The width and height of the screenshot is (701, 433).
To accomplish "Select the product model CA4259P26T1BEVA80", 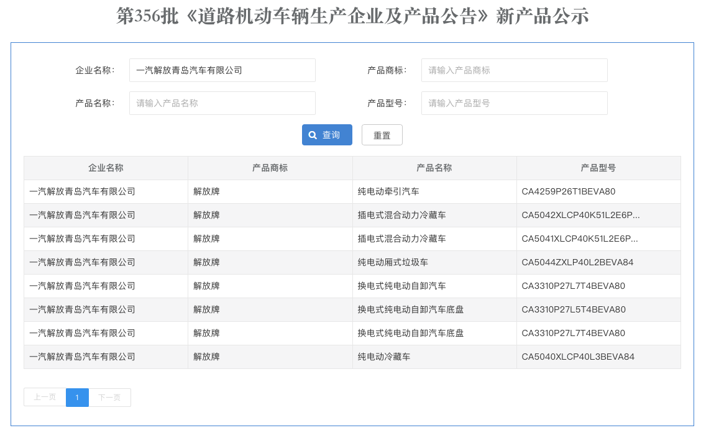I will [x=568, y=192].
